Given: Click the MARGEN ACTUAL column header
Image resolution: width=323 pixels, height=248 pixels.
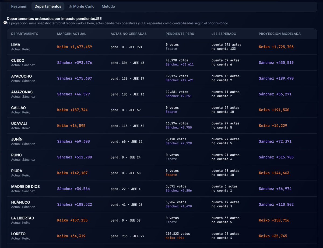Looking at the screenshot, I should point(72,34).
